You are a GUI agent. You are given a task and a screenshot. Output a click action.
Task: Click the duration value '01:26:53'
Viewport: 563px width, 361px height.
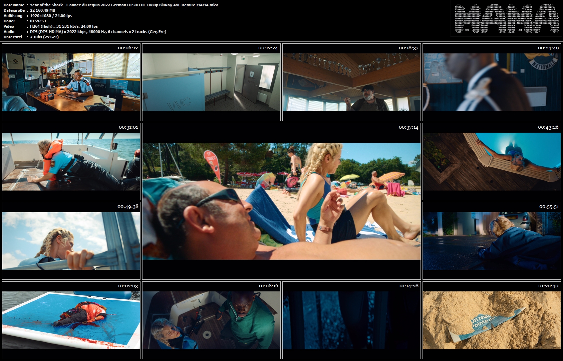[38, 21]
